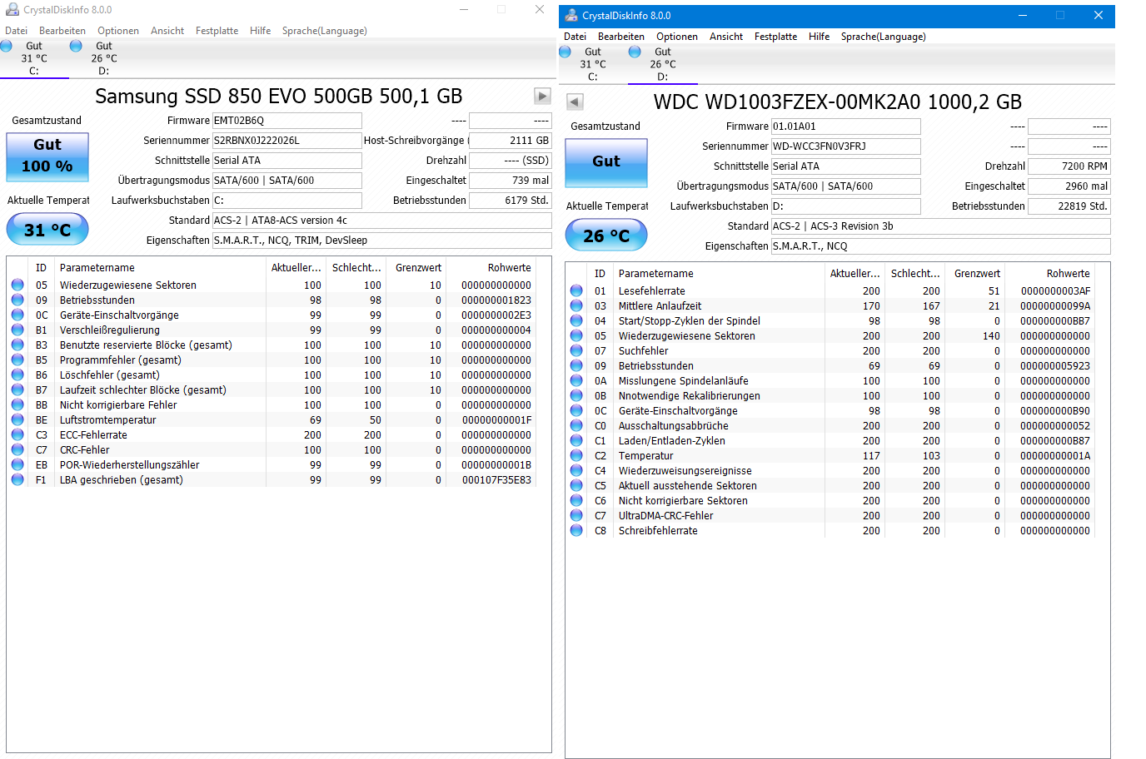
Task: Click status circle for Luftstromtemperatur row
Action: tap(17, 419)
